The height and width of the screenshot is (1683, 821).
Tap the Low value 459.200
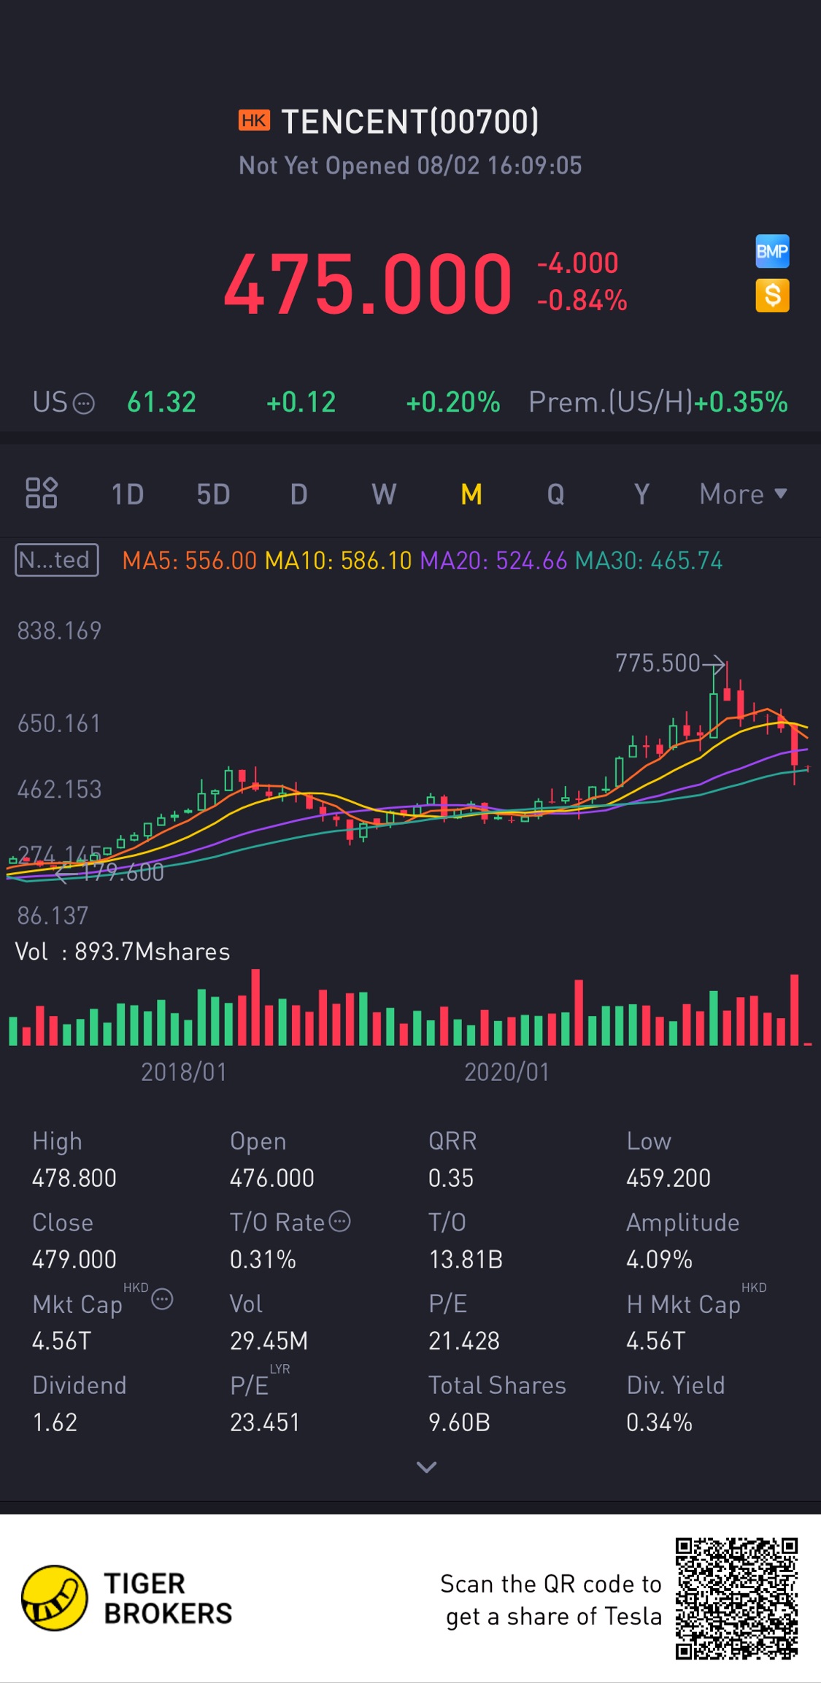coord(668,1178)
